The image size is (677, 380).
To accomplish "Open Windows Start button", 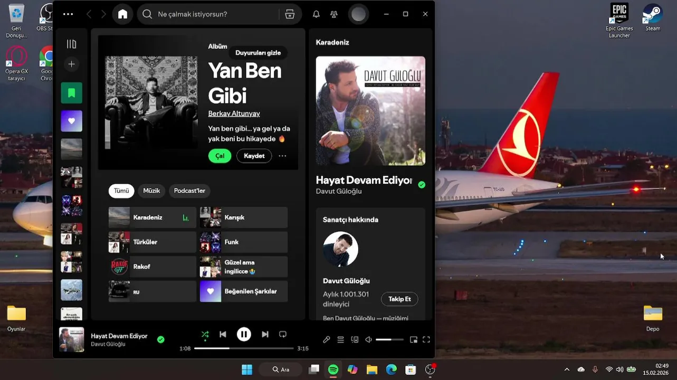I will (247, 369).
